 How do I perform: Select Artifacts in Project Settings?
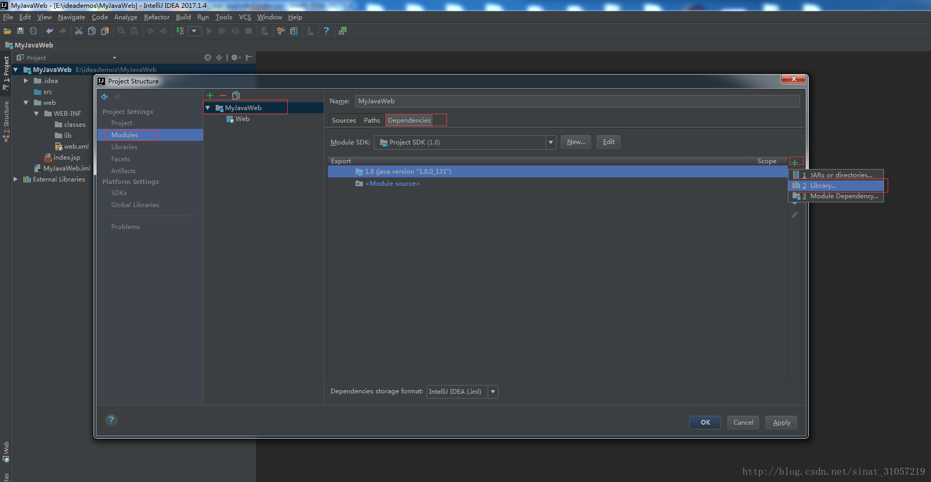[123, 171]
